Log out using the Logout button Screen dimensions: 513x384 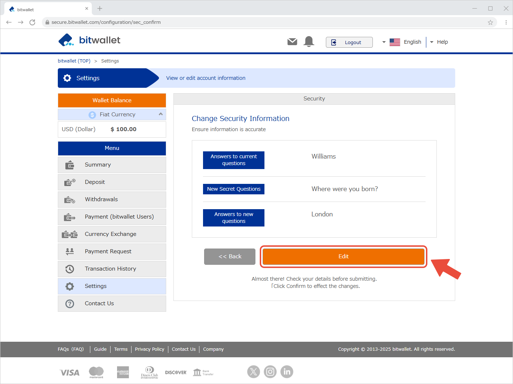click(x=349, y=42)
